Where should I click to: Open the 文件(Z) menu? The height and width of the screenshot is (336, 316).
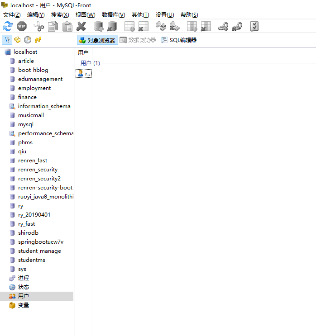point(12,15)
